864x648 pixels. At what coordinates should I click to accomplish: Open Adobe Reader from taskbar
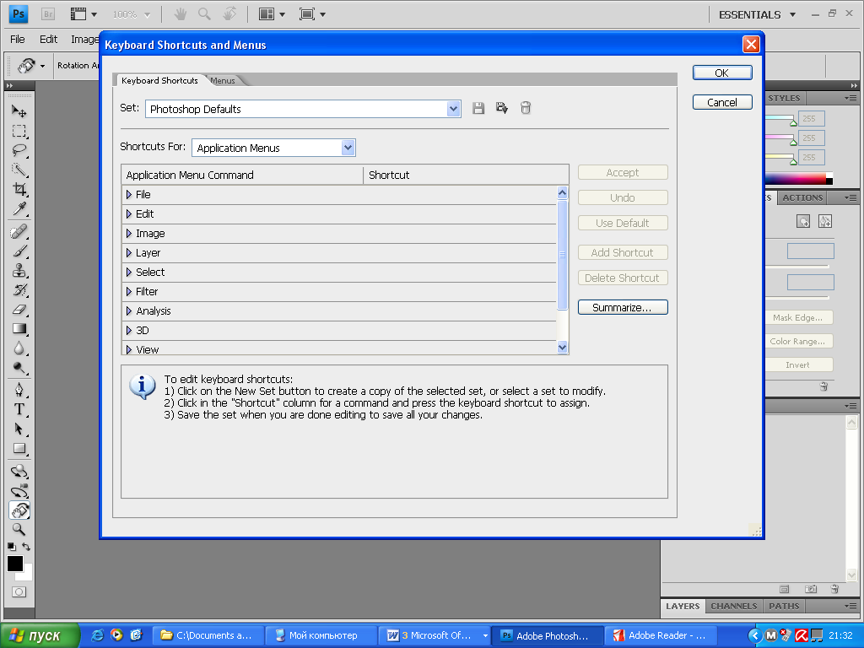pyautogui.click(x=660, y=636)
